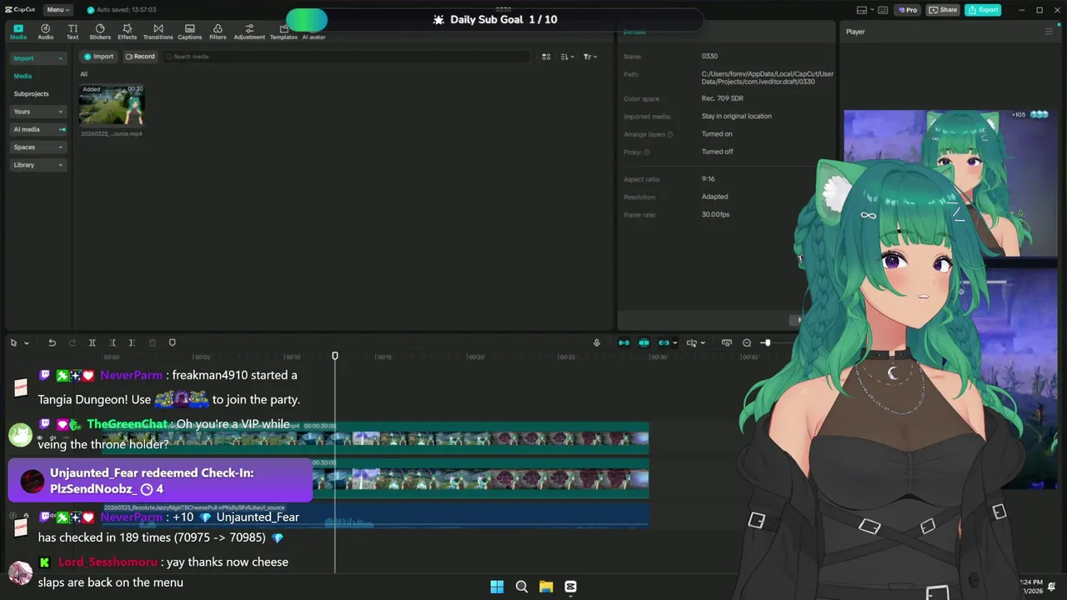Open the media sort dropdown

[x=567, y=57]
